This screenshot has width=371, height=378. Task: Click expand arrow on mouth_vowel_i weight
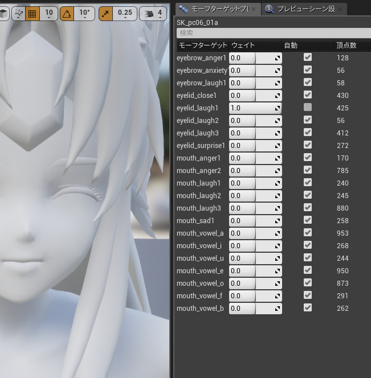(278, 246)
